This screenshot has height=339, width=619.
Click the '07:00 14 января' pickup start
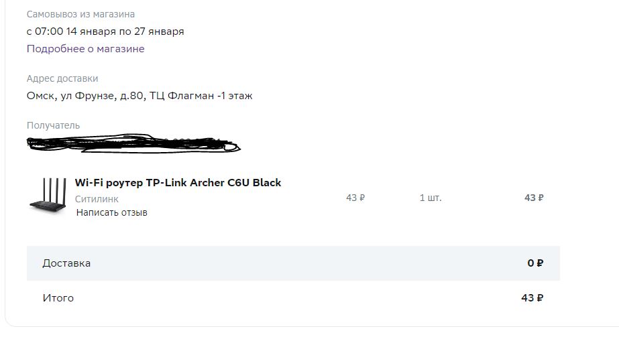click(75, 31)
